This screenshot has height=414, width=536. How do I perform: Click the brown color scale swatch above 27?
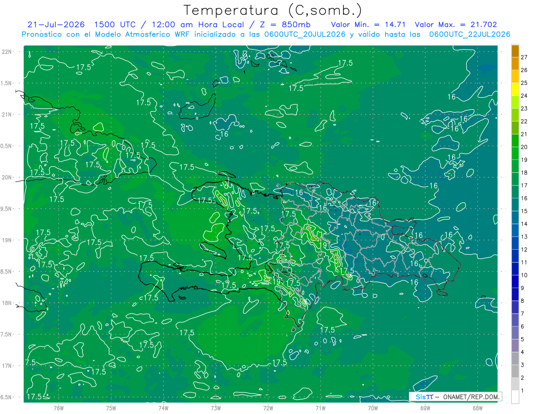[515, 50]
